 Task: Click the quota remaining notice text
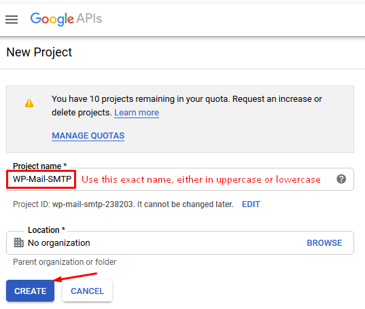pos(186,106)
